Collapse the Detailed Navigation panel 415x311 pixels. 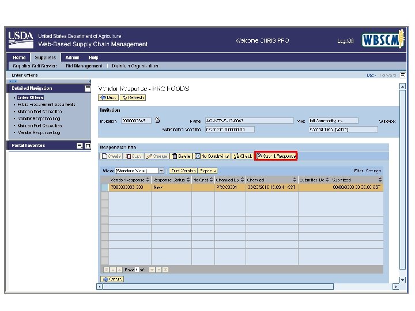point(88,88)
